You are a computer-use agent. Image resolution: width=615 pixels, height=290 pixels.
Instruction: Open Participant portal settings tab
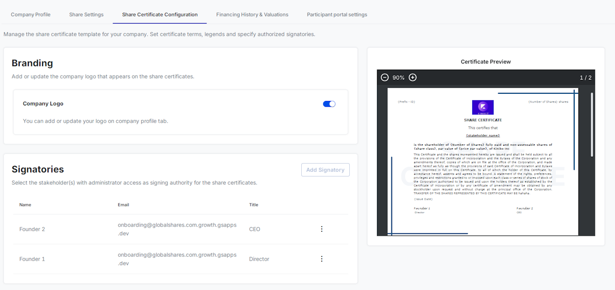pos(337,14)
